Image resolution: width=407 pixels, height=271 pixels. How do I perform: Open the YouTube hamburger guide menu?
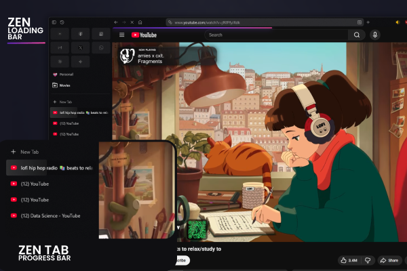[121, 35]
